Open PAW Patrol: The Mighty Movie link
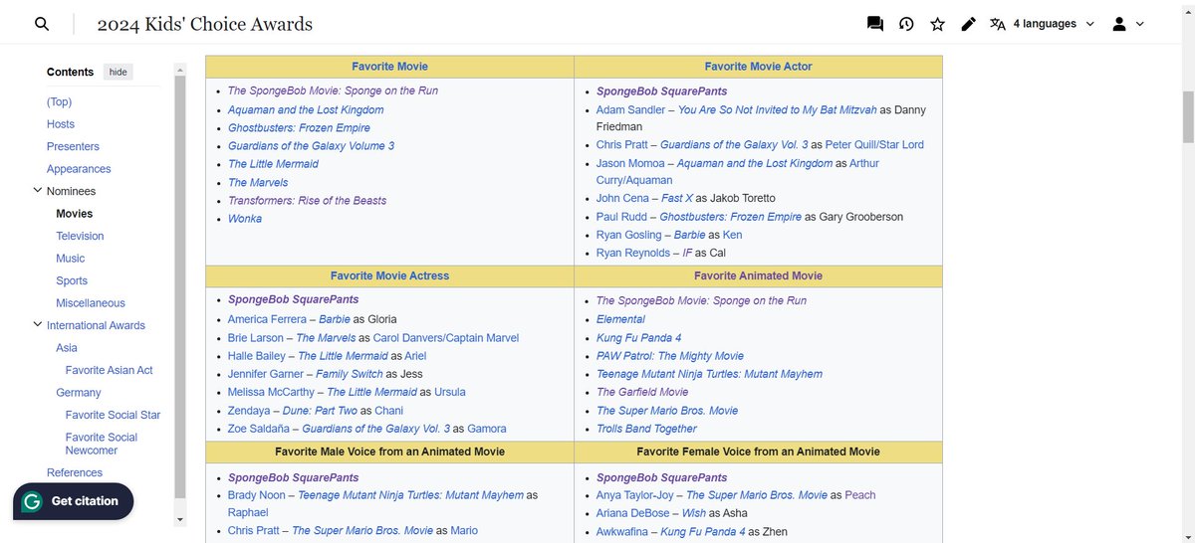 coord(670,355)
